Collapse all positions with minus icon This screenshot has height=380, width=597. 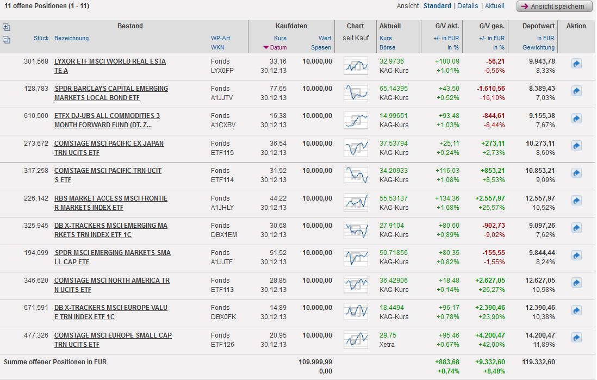[7, 39]
